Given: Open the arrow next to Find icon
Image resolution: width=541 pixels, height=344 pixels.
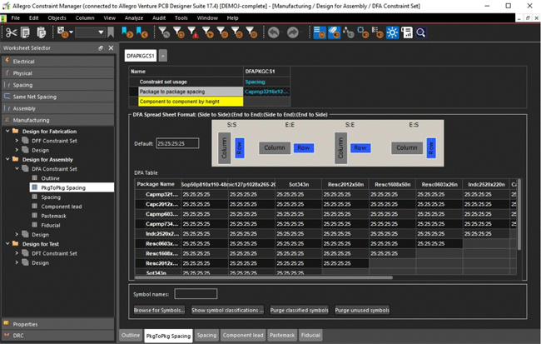Looking at the screenshot, I should (x=71, y=32).
